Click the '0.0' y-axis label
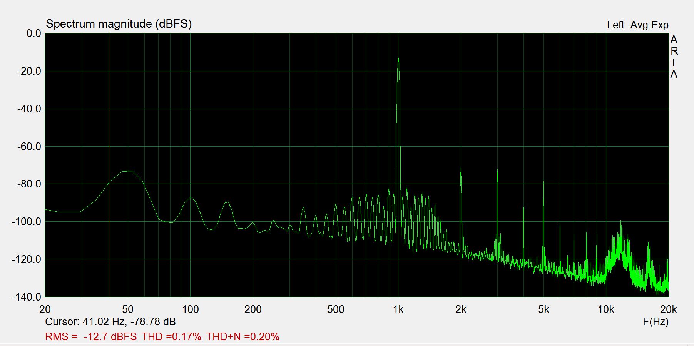The height and width of the screenshot is (346, 694). click(34, 33)
